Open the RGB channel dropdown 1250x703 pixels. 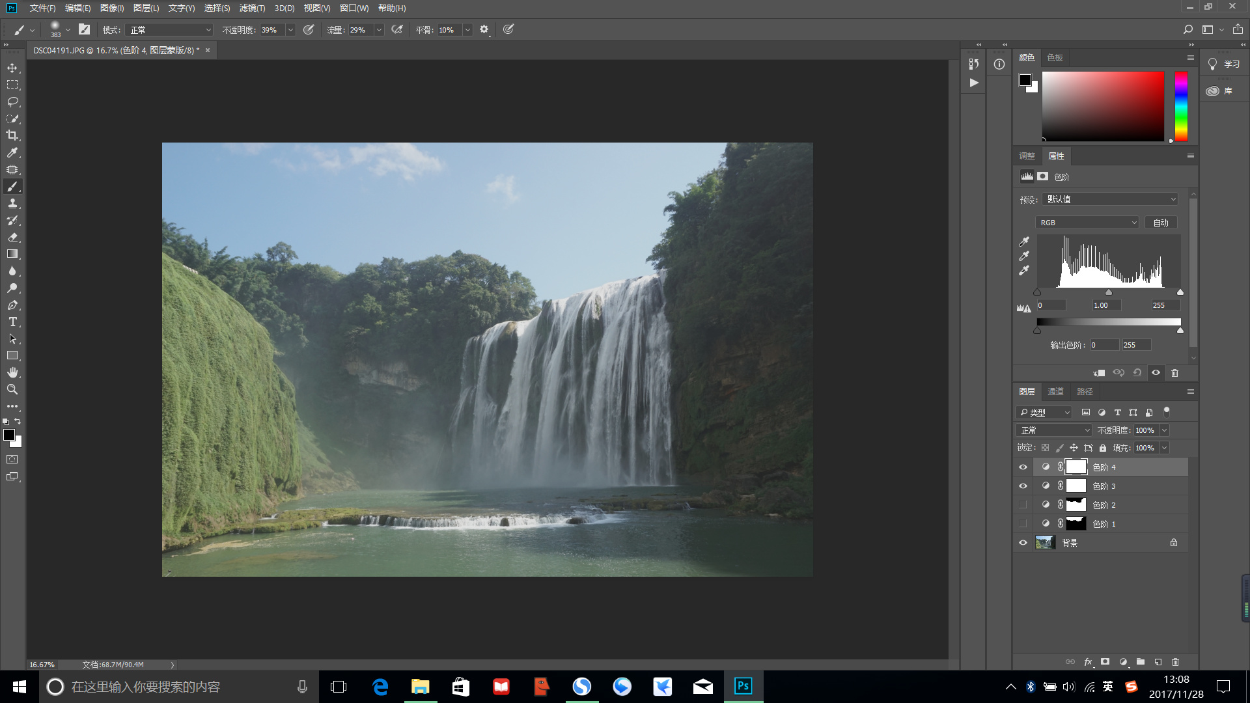coord(1087,223)
